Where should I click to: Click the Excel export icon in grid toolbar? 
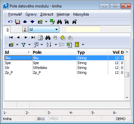(69, 45)
